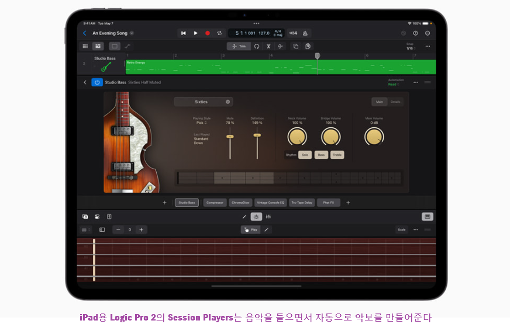Change the tempo value 127.0
Viewport: 510px width, 324px height.
(x=264, y=33)
